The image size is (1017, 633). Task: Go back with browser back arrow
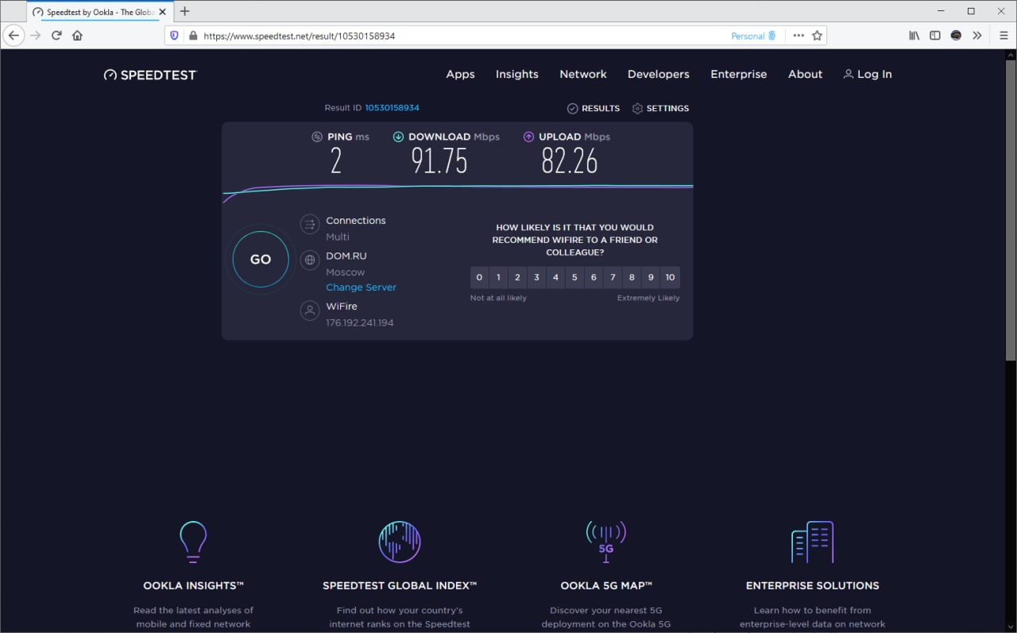coord(14,36)
